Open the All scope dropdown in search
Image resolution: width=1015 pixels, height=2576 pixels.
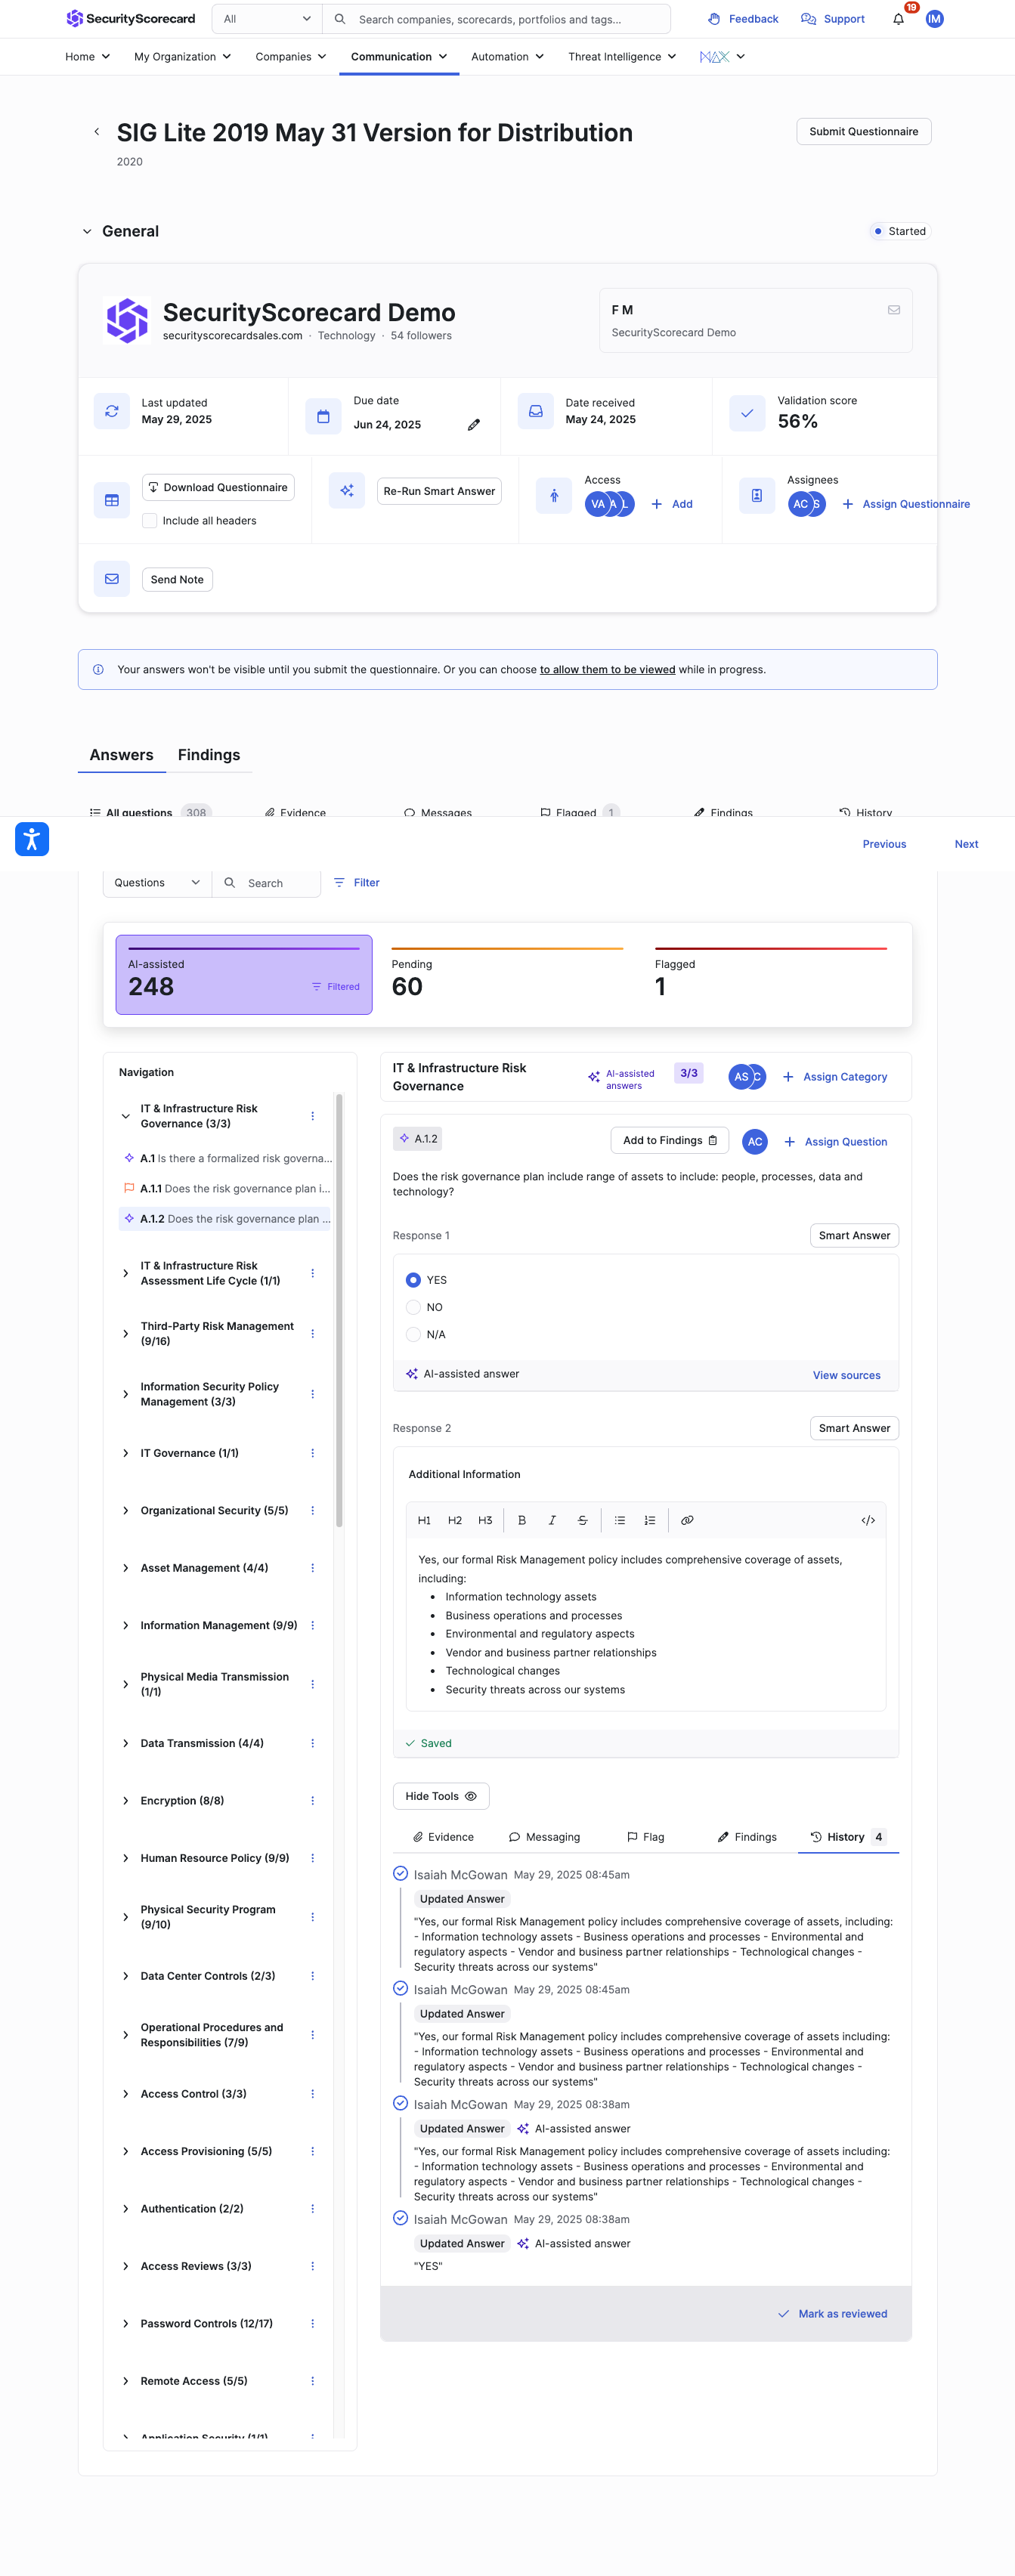pyautogui.click(x=267, y=19)
